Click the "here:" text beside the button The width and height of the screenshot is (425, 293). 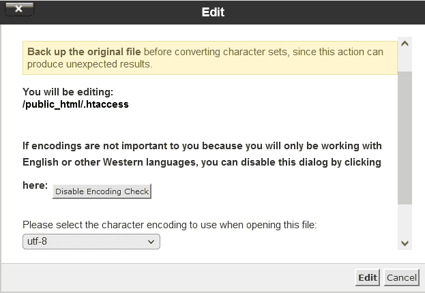click(x=35, y=185)
